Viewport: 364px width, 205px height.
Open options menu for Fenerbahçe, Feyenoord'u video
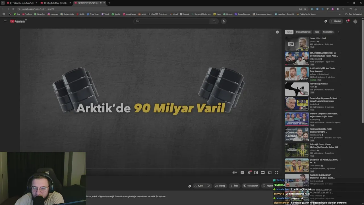pyautogui.click(x=341, y=99)
